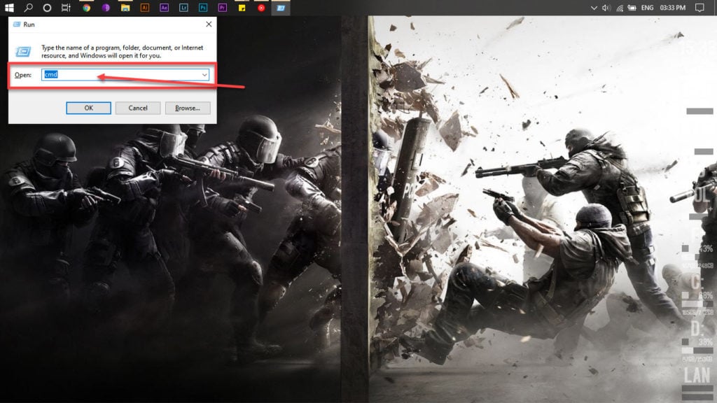Image resolution: width=717 pixels, height=403 pixels.
Task: Cancel the Run dialog
Action: point(138,108)
